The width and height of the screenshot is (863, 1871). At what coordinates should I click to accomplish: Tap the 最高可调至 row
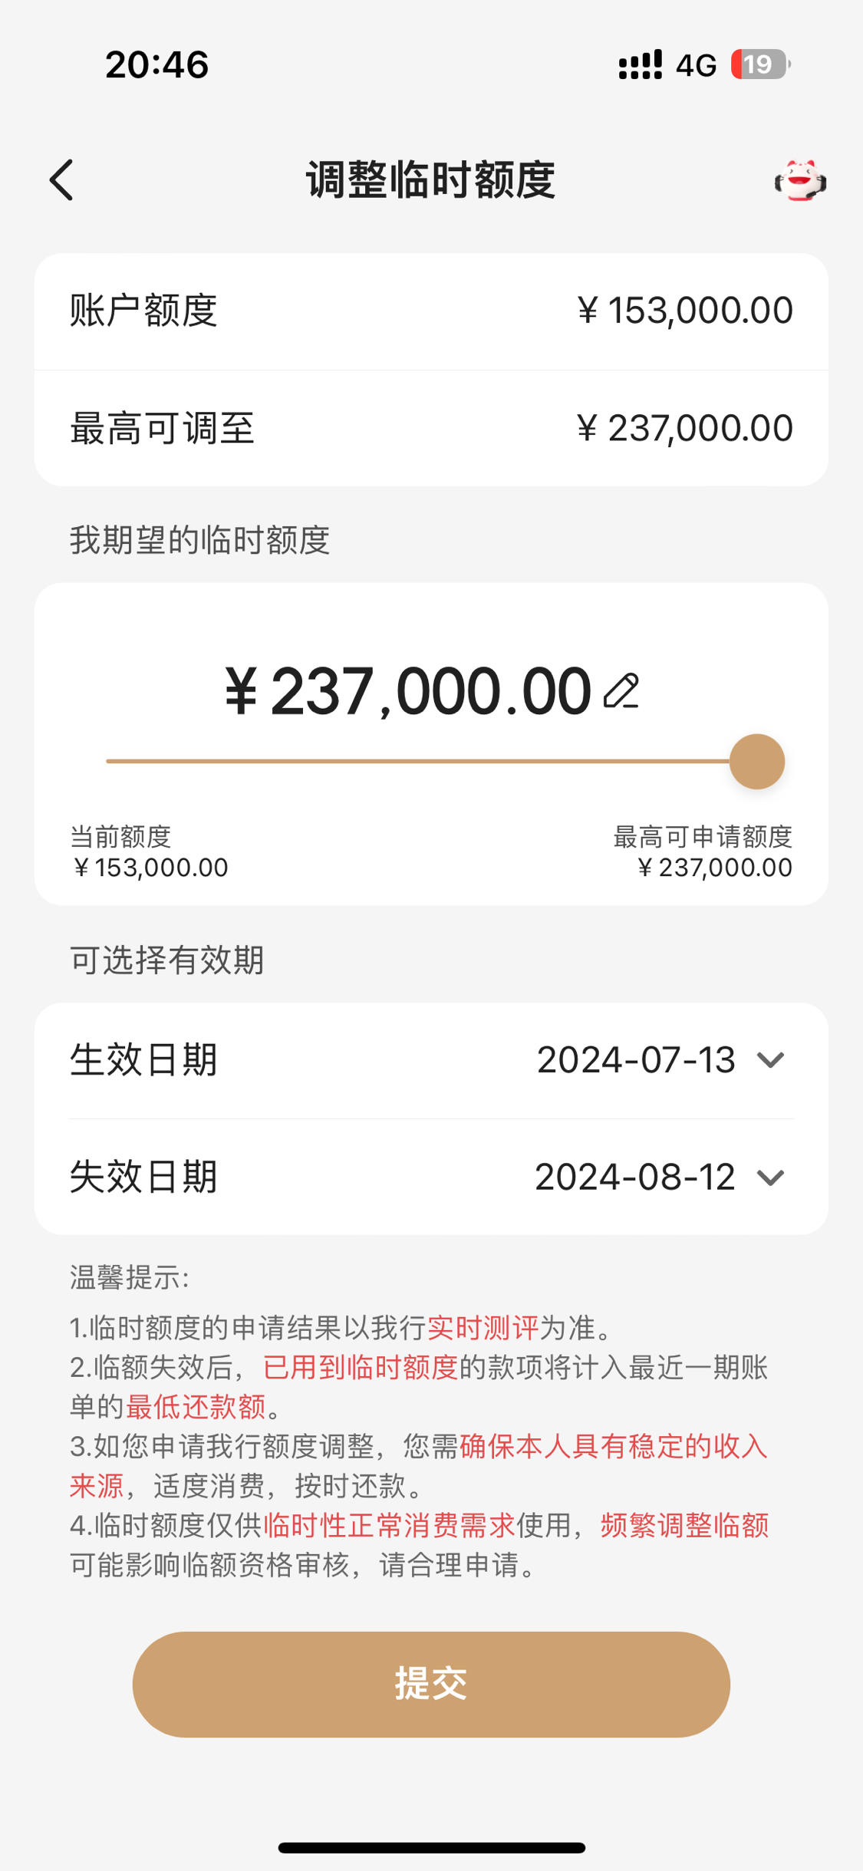click(x=431, y=428)
